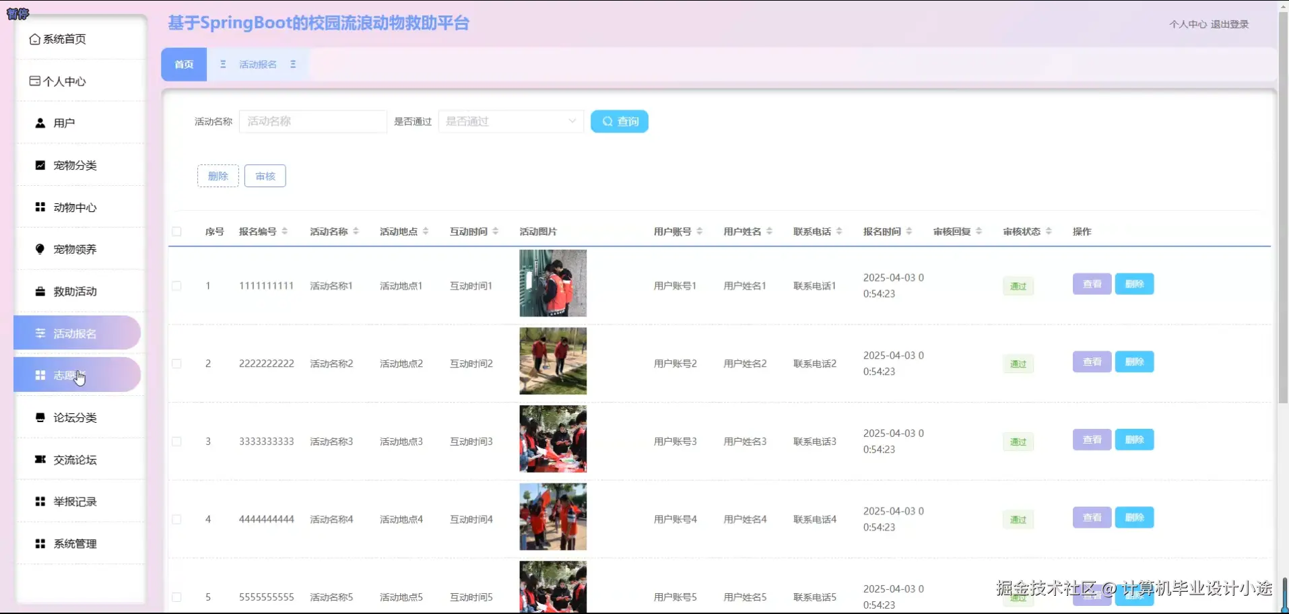Open the activity image of row 3
This screenshot has width=1289, height=614.
click(x=553, y=439)
